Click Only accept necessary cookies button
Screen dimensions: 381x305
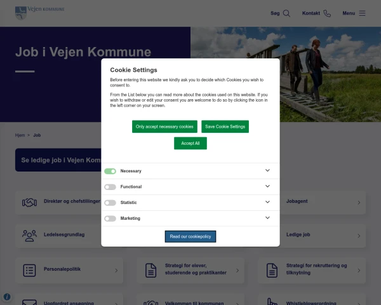164,126
